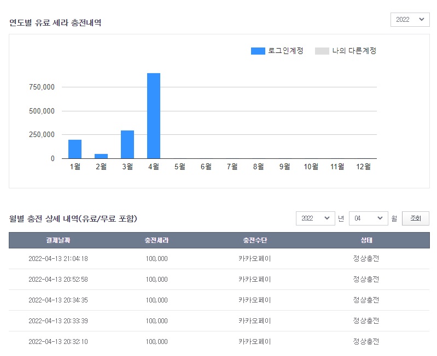Click the 상태 column header
This screenshot has width=437, height=356.
coord(366,240)
